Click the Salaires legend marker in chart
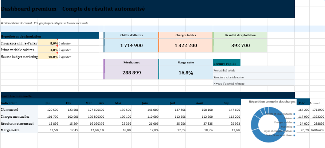This screenshot has width=325, height=148. click(x=294, y=118)
